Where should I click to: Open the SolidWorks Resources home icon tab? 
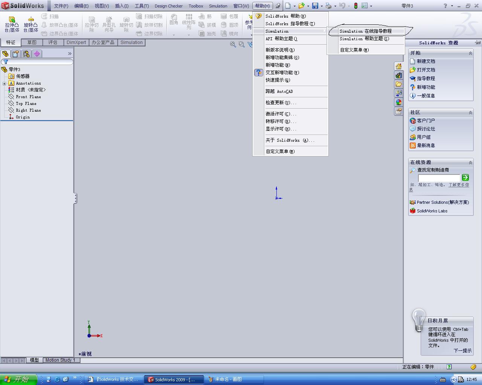tap(398, 66)
